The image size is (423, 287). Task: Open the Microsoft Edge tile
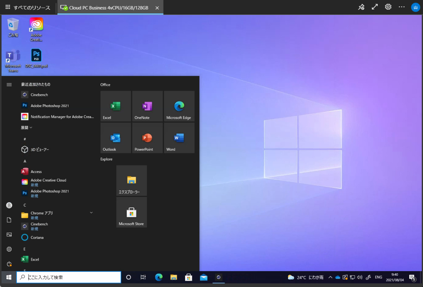pyautogui.click(x=179, y=106)
